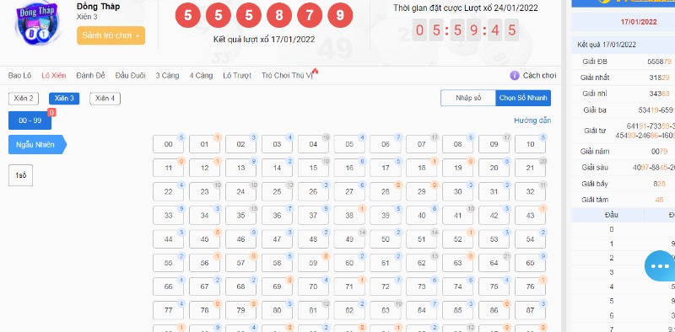Pick number 25 in the grid

(277, 192)
